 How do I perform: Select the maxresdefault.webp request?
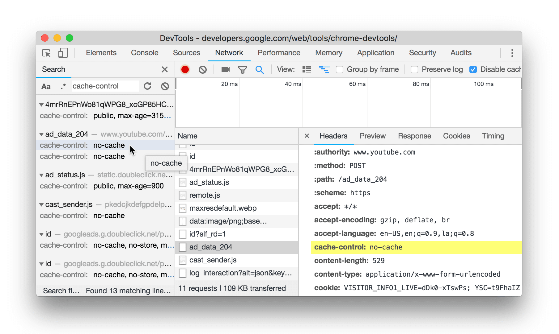pos(223,208)
